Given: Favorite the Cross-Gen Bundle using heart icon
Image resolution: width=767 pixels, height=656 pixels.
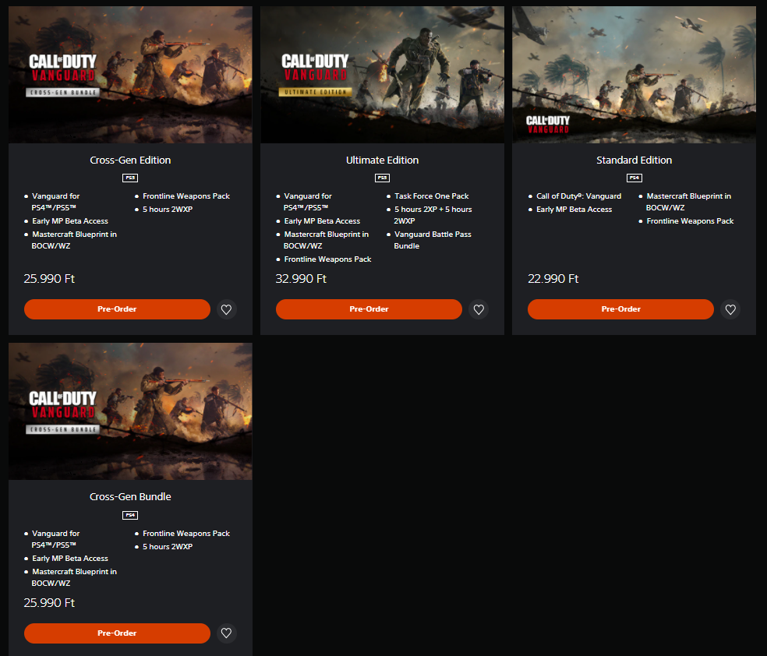Looking at the screenshot, I should click(x=227, y=633).
